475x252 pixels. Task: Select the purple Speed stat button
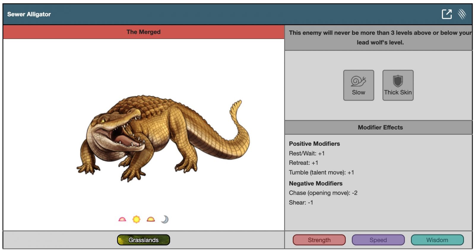(x=378, y=240)
